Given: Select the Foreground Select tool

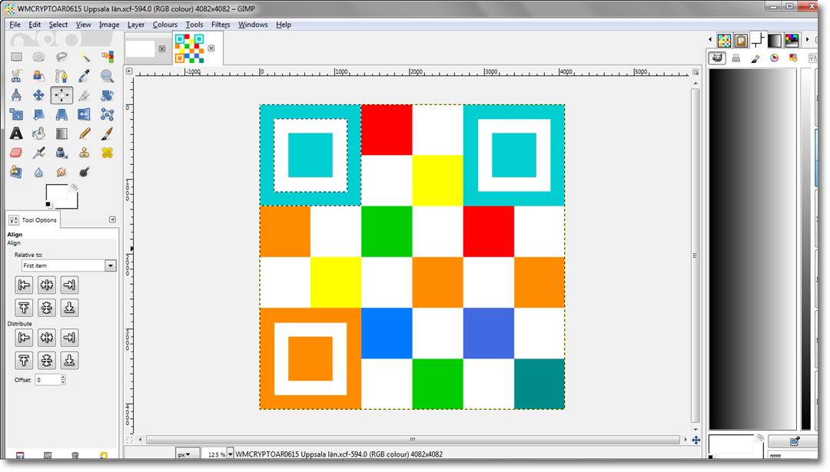Looking at the screenshot, I should click(x=38, y=76).
